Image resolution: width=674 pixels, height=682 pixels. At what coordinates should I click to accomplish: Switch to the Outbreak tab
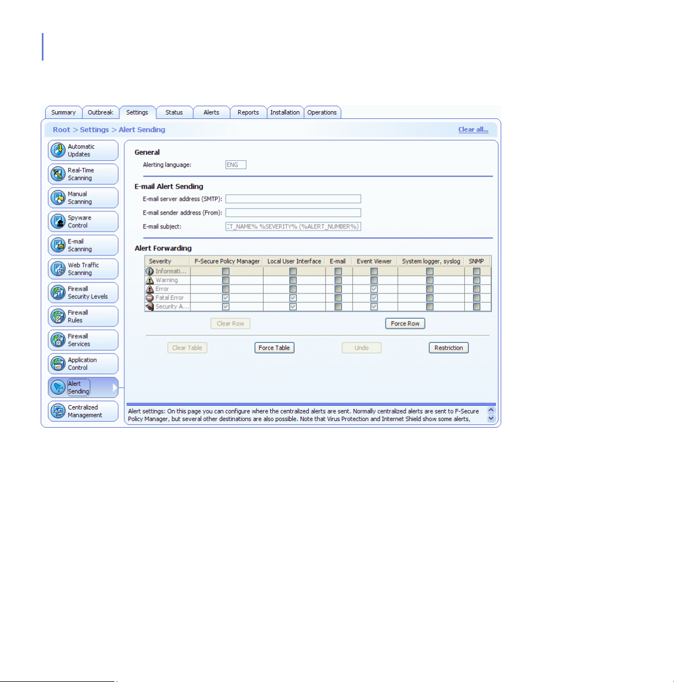101,112
